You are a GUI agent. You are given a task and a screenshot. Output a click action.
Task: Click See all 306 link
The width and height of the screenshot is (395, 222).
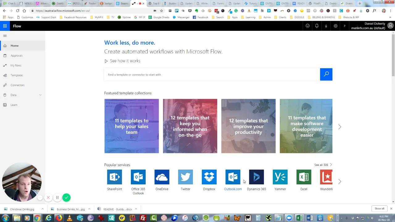click(323, 165)
